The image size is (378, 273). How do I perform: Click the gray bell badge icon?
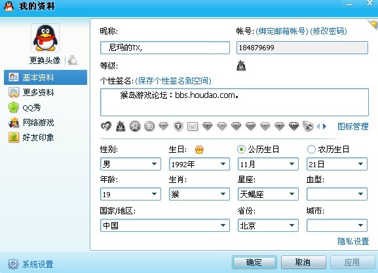coord(308,126)
